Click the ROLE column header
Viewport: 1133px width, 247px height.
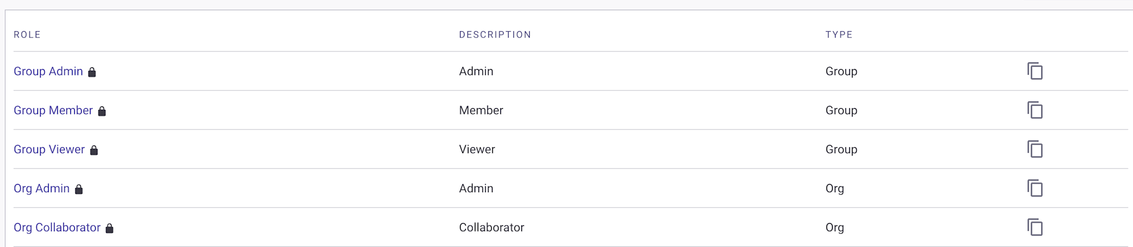point(27,35)
